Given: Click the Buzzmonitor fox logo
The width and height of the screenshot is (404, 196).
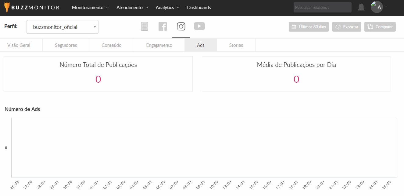Looking at the screenshot, I should point(7,7).
